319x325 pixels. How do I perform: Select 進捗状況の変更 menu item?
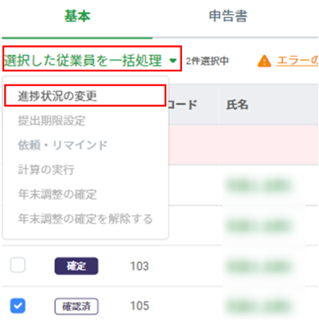[x=85, y=95]
